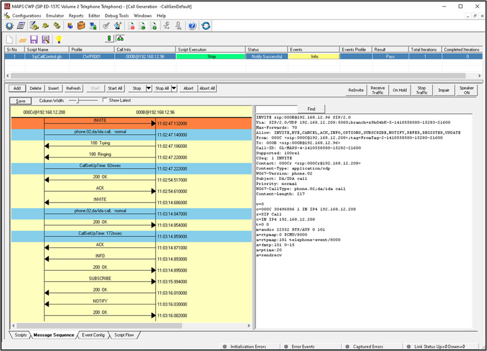Click the Delete button
The width and height of the screenshot is (487, 351).
(x=36, y=88)
